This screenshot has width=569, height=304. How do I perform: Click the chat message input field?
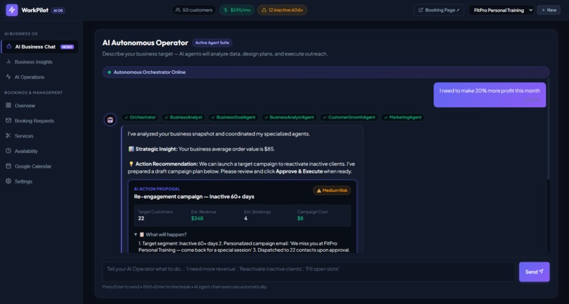[x=309, y=272]
